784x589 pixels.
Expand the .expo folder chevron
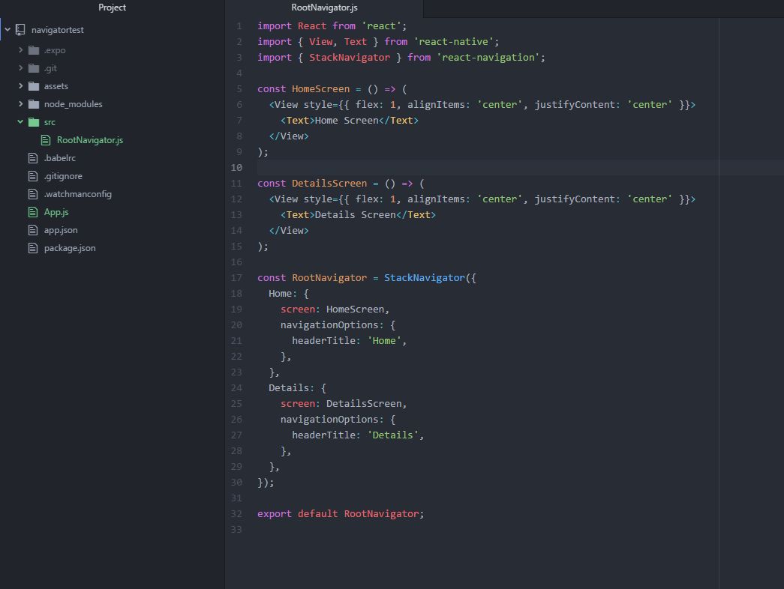point(20,50)
